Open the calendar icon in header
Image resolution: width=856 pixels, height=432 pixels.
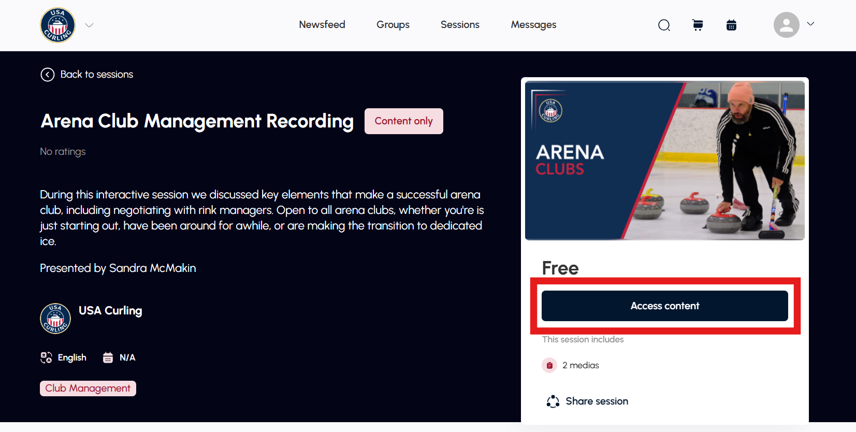tap(731, 25)
